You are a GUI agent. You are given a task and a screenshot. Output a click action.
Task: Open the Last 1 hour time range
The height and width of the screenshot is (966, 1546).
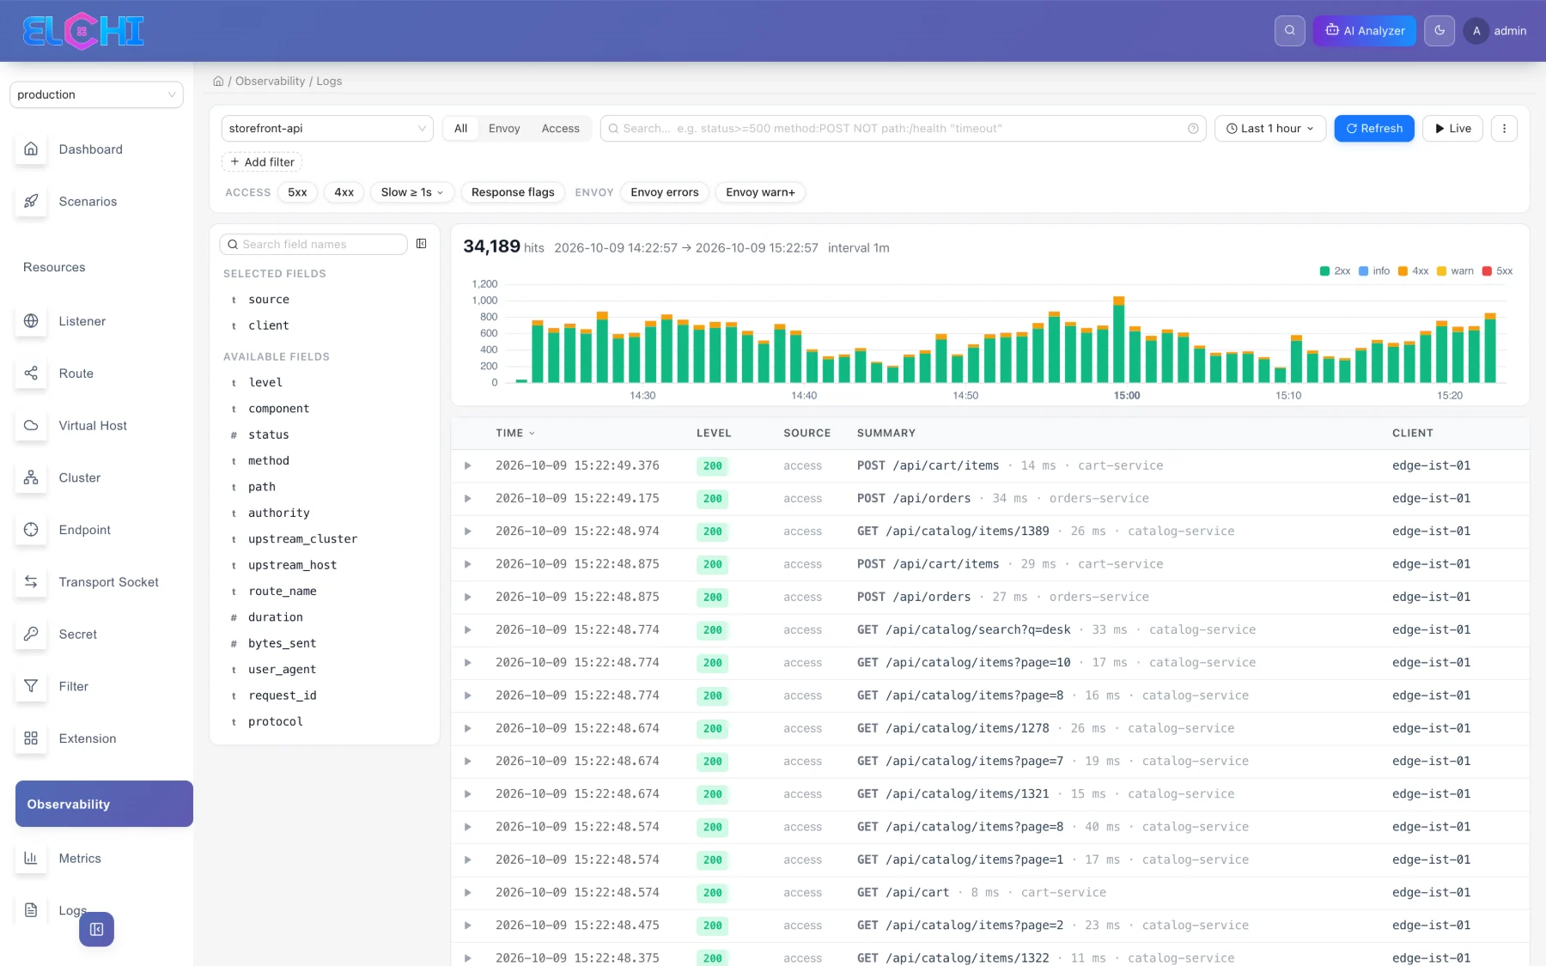click(x=1270, y=129)
